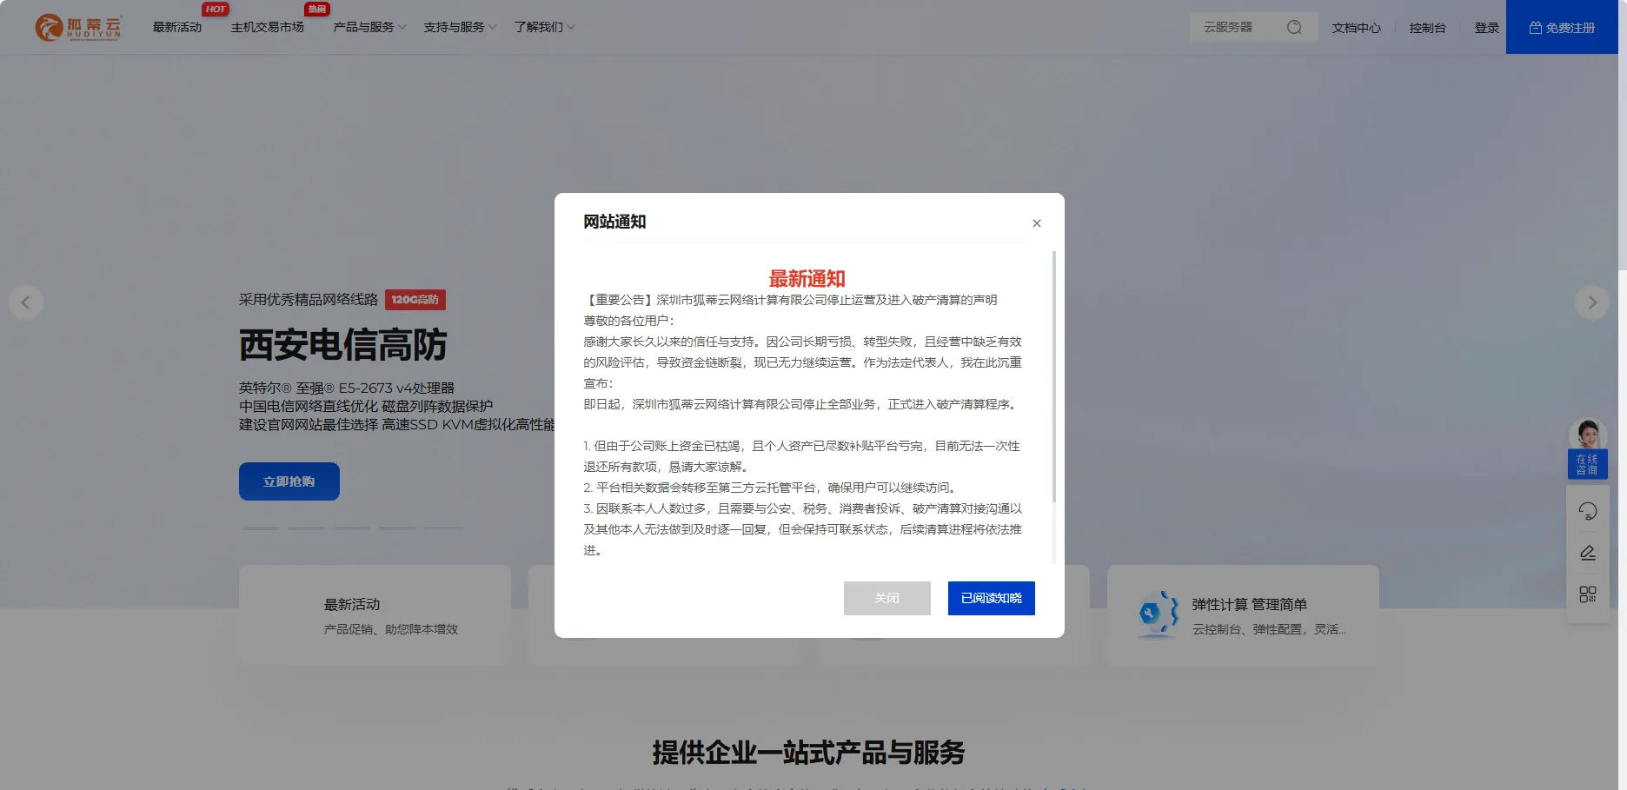Open 控制台 link

click(1427, 28)
